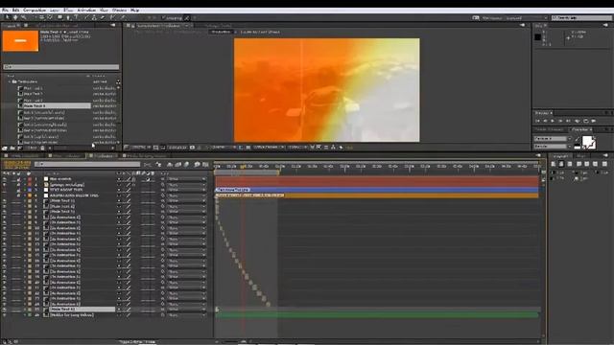
Task: Open the Composition menu
Action: pos(35,11)
